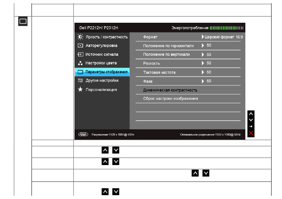Viewport: 282px width, 199px height.
Task: Click Оптимальное разрешение status text
Action: (x=210, y=135)
